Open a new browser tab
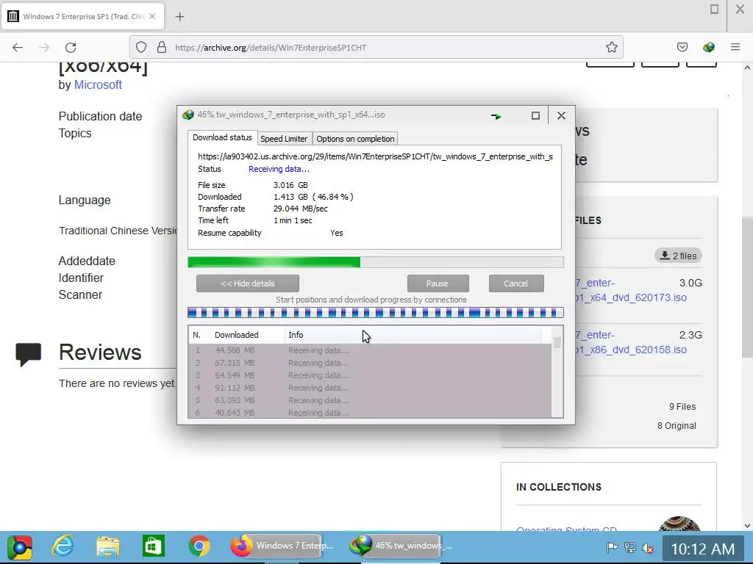The height and width of the screenshot is (564, 753). [179, 17]
